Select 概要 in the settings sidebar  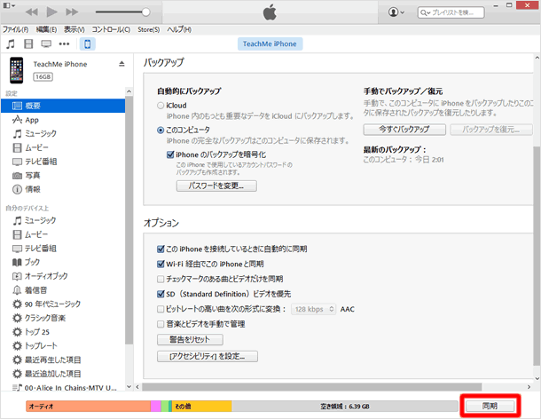[x=63, y=106]
